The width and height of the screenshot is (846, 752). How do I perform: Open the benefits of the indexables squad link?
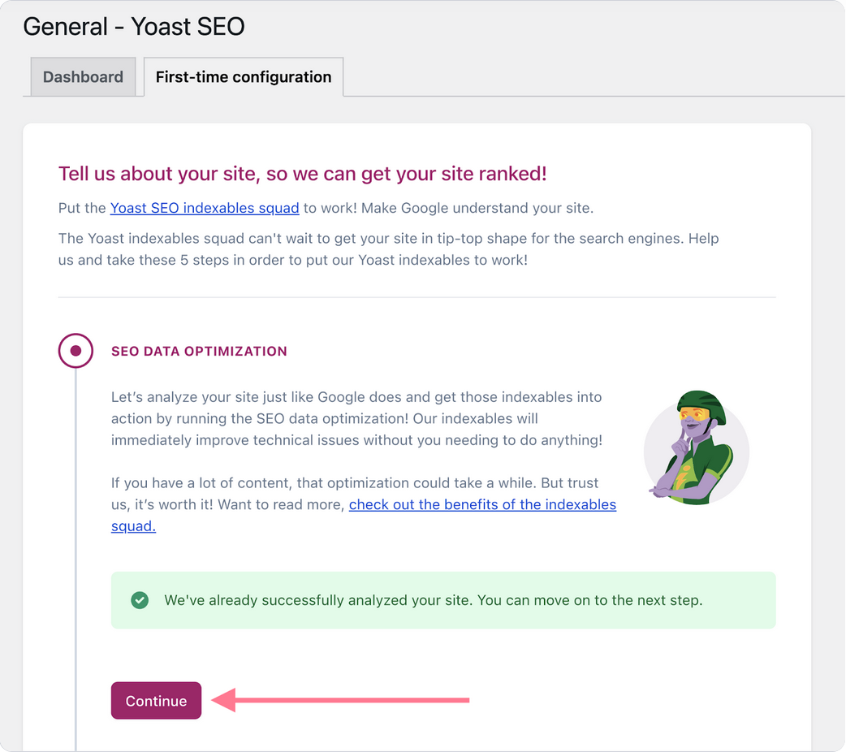pos(482,504)
